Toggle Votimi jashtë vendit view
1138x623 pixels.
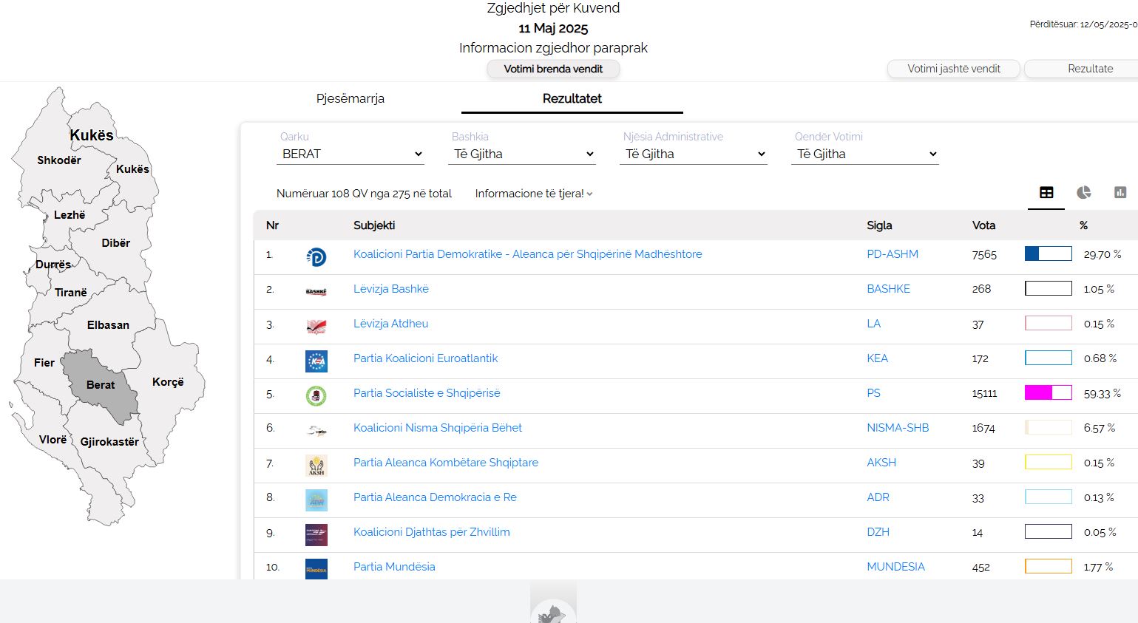click(953, 69)
